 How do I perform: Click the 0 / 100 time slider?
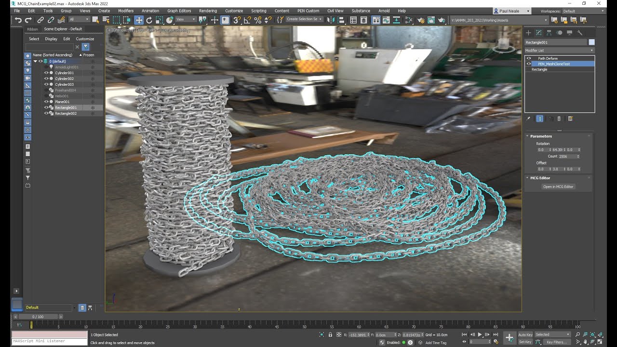click(x=38, y=317)
